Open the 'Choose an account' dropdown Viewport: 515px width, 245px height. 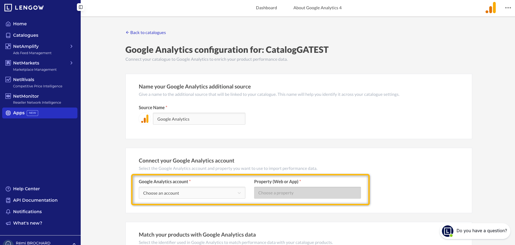192,193
